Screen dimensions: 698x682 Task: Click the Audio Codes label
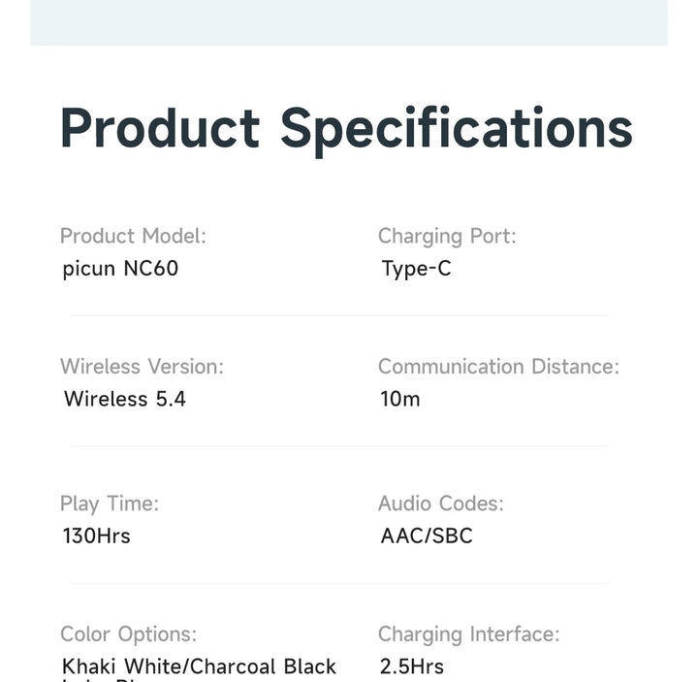click(441, 503)
